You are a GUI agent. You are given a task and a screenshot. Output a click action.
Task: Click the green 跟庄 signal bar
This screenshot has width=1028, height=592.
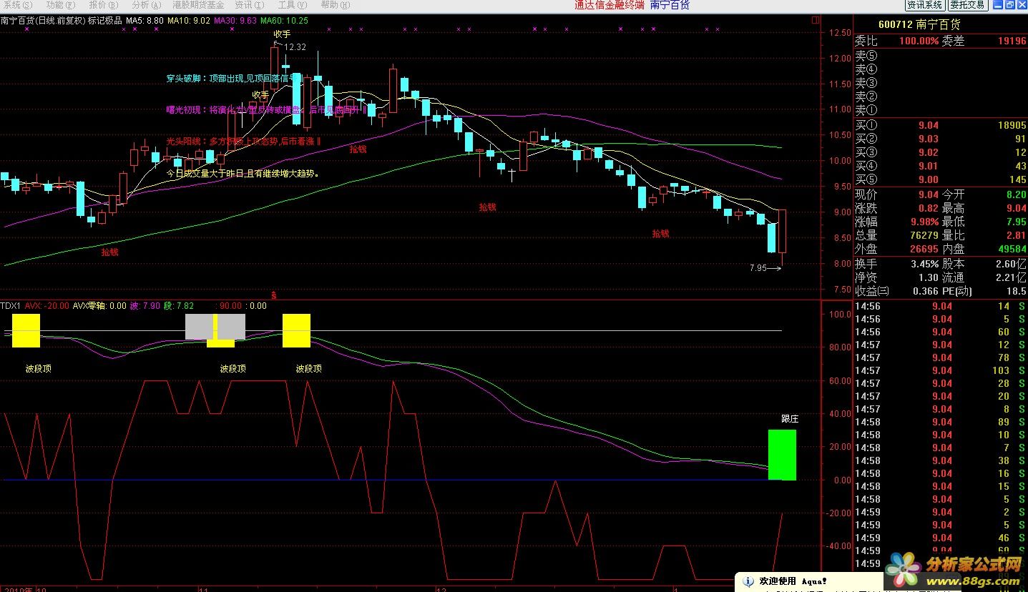coord(782,455)
